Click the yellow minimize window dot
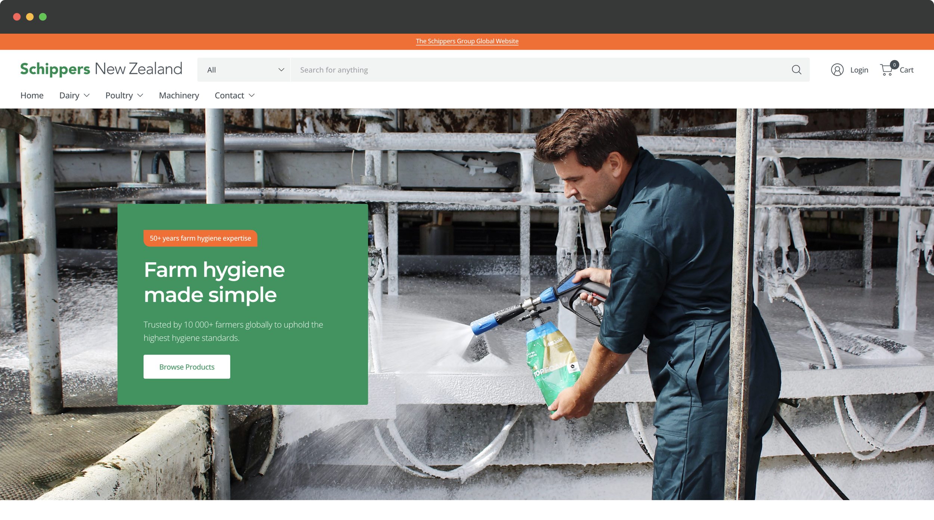The width and height of the screenshot is (934, 520). 30,17
